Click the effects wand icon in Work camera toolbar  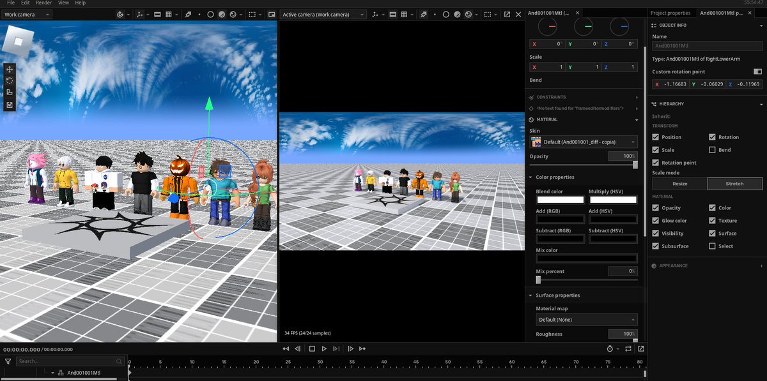click(x=189, y=14)
